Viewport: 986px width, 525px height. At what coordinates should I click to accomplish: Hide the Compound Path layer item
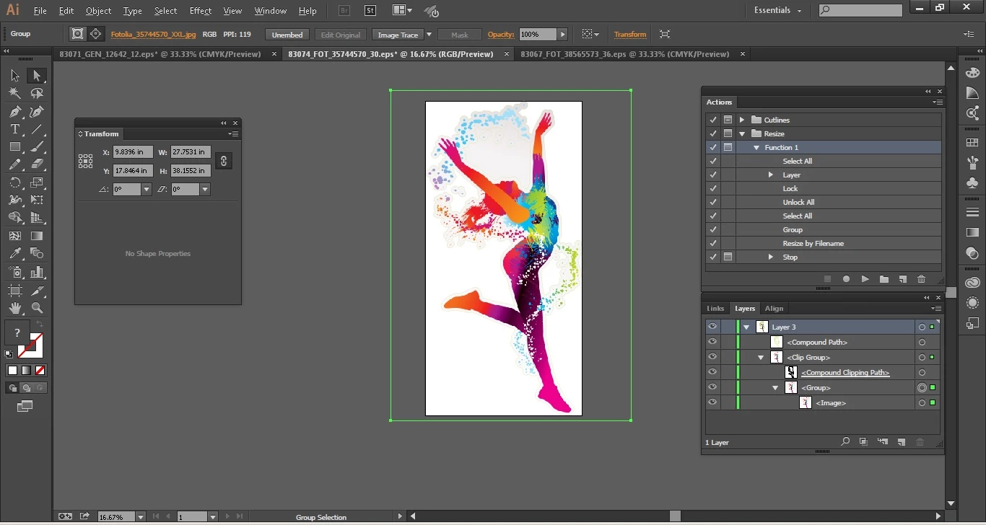(x=712, y=342)
